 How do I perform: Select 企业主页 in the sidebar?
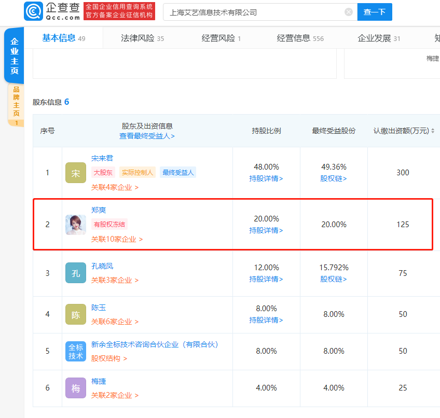14,55
